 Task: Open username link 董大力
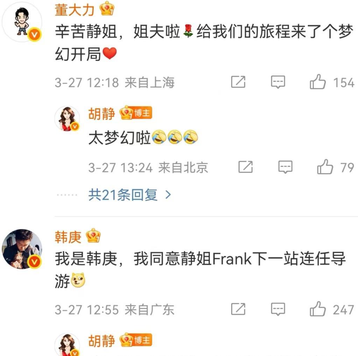pyautogui.click(x=75, y=10)
